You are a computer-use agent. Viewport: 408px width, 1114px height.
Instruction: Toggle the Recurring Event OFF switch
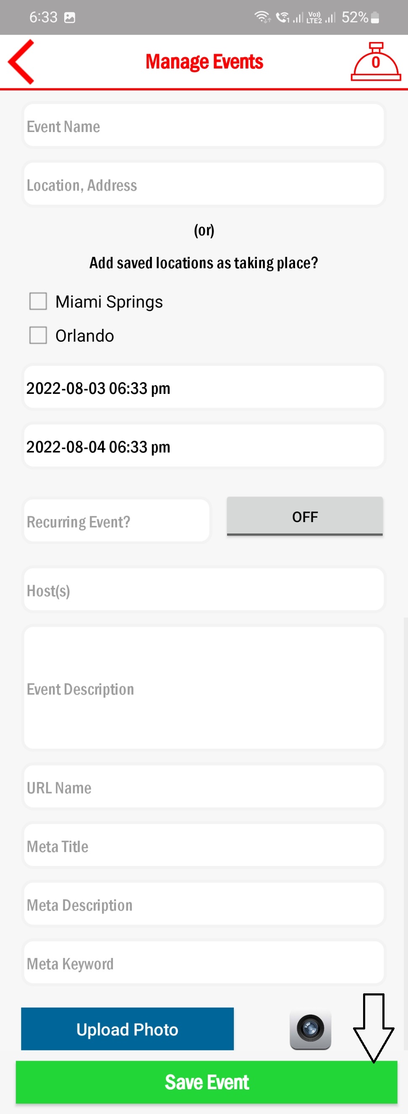304,516
